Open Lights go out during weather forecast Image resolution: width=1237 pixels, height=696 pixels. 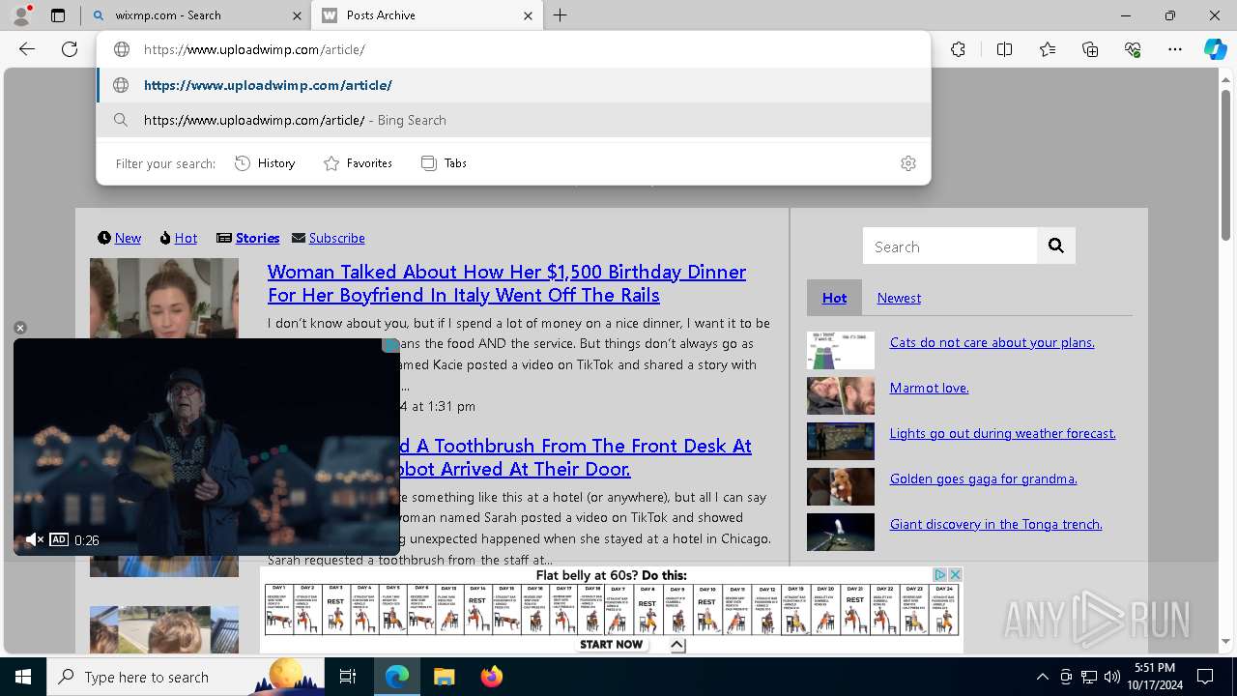1002,433
